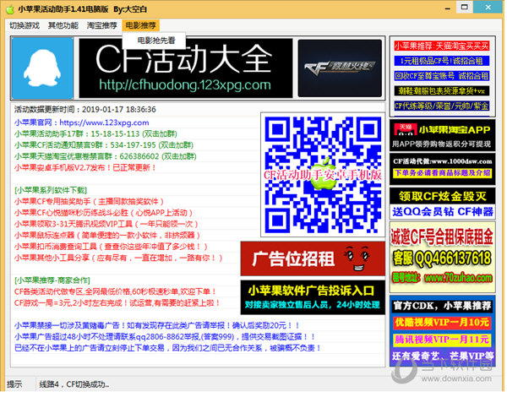
Task: Click [小苹果推荐-商家合作] heading
Action: coord(52,280)
